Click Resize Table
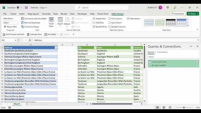The image size is (201, 113). pyautogui.click(x=10, y=27)
